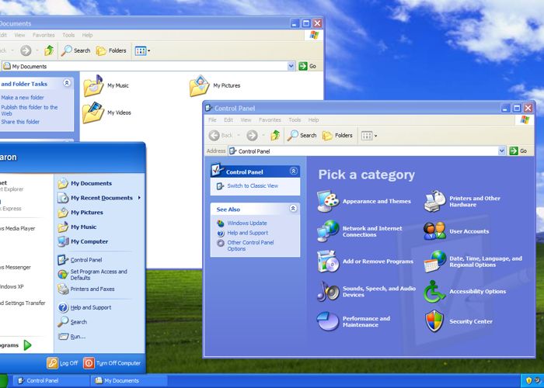Click the Switch to Classic View link

(252, 186)
